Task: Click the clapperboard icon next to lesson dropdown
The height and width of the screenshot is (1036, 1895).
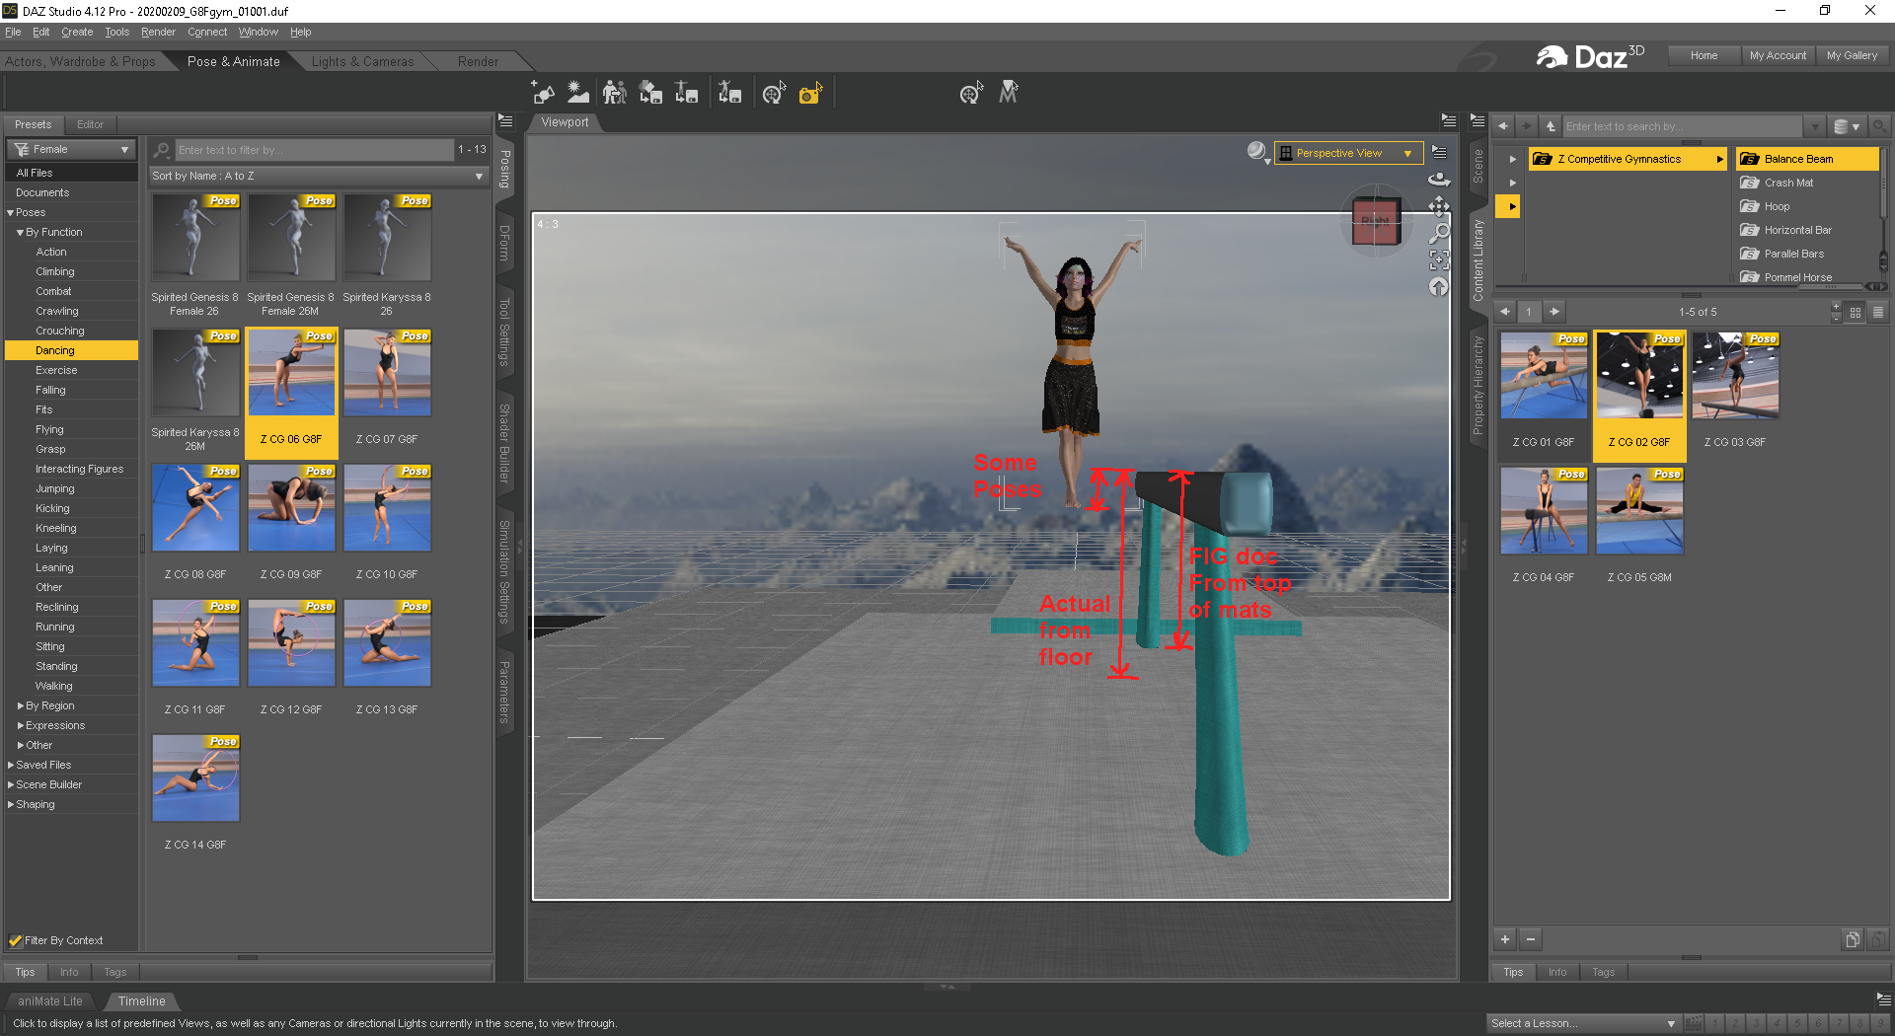Action: tap(1694, 1023)
